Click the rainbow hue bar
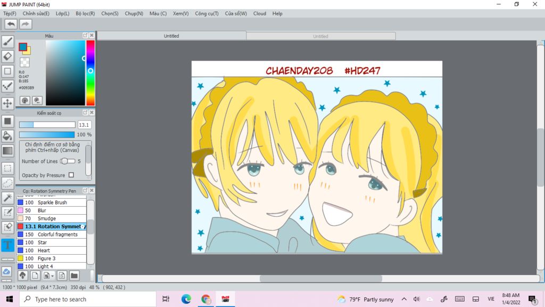Viewport: 545px width, 307px height. [90, 72]
